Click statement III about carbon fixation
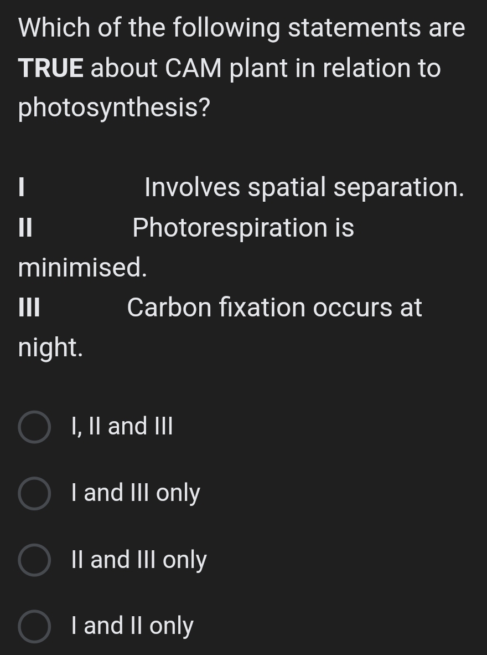 [x=275, y=308]
